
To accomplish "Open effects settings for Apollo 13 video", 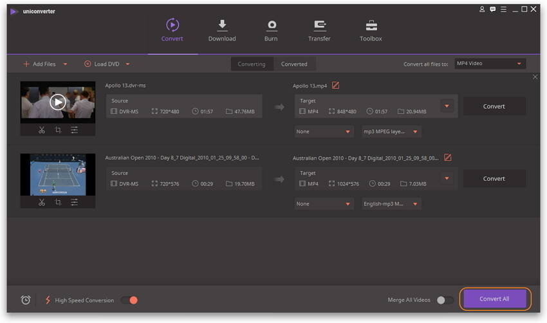I will click(x=74, y=130).
